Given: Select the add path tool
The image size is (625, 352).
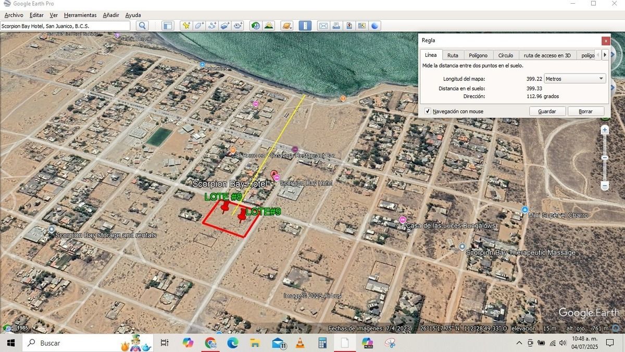Looking at the screenshot, I should (212, 26).
